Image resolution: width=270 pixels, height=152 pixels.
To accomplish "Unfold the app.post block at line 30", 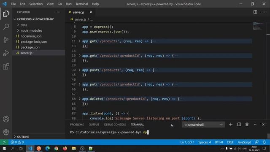I will pyautogui.click(x=79, y=70).
